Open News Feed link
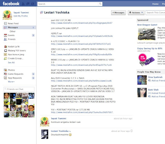The image size is (165, 144). pos(13,23)
